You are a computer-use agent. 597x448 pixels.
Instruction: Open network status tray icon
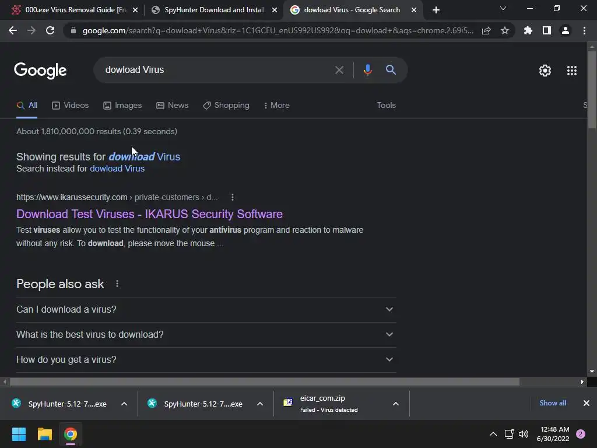click(509, 434)
